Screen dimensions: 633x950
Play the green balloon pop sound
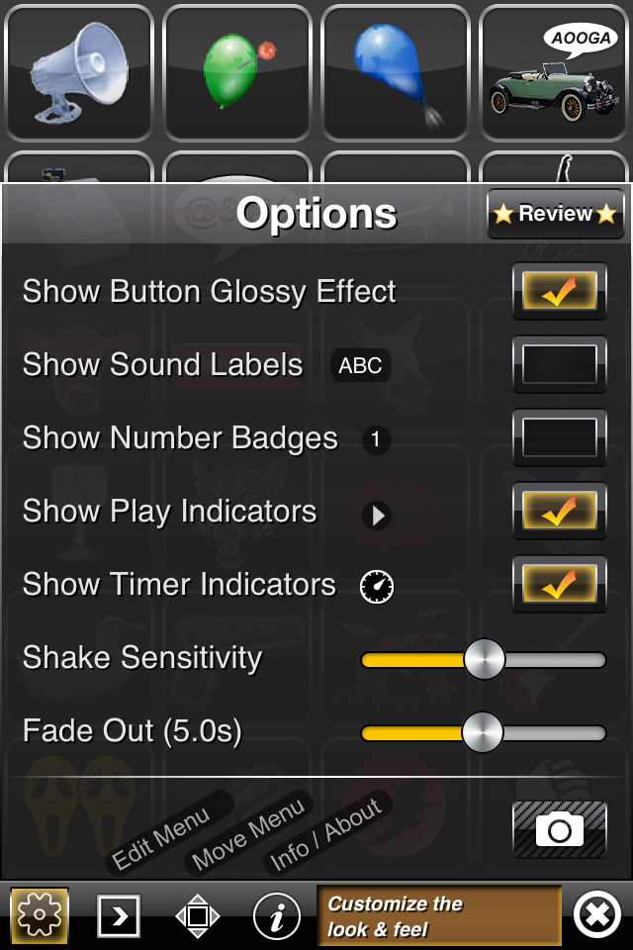(x=236, y=72)
